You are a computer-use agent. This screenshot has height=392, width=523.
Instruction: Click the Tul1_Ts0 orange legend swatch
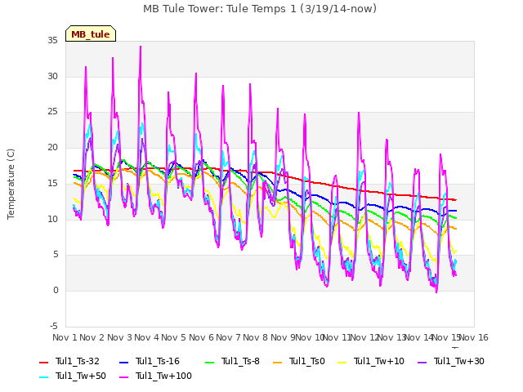278,363
